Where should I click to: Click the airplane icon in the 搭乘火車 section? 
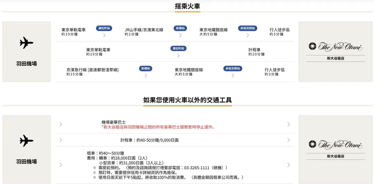(x=26, y=43)
